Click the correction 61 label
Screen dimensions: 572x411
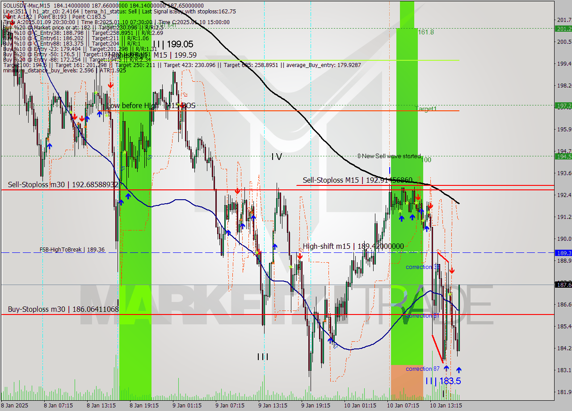pyautogui.click(x=422, y=316)
